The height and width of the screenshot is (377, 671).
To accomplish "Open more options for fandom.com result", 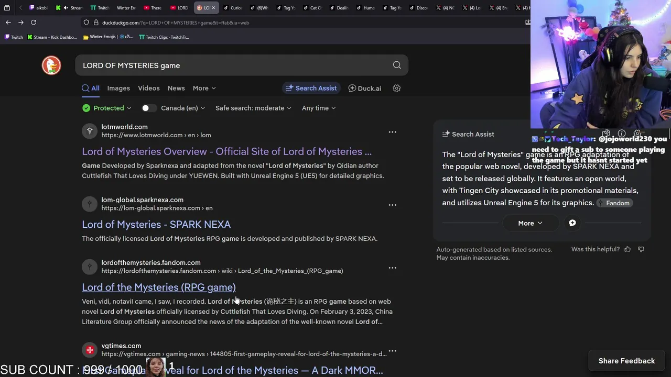I will point(392,268).
